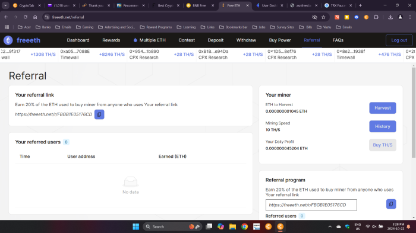This screenshot has width=416, height=233.
Task: Open Google Chrome from taskbar
Action: pos(245,226)
